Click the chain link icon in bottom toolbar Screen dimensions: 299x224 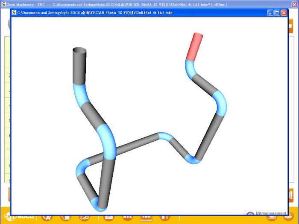click(85, 218)
